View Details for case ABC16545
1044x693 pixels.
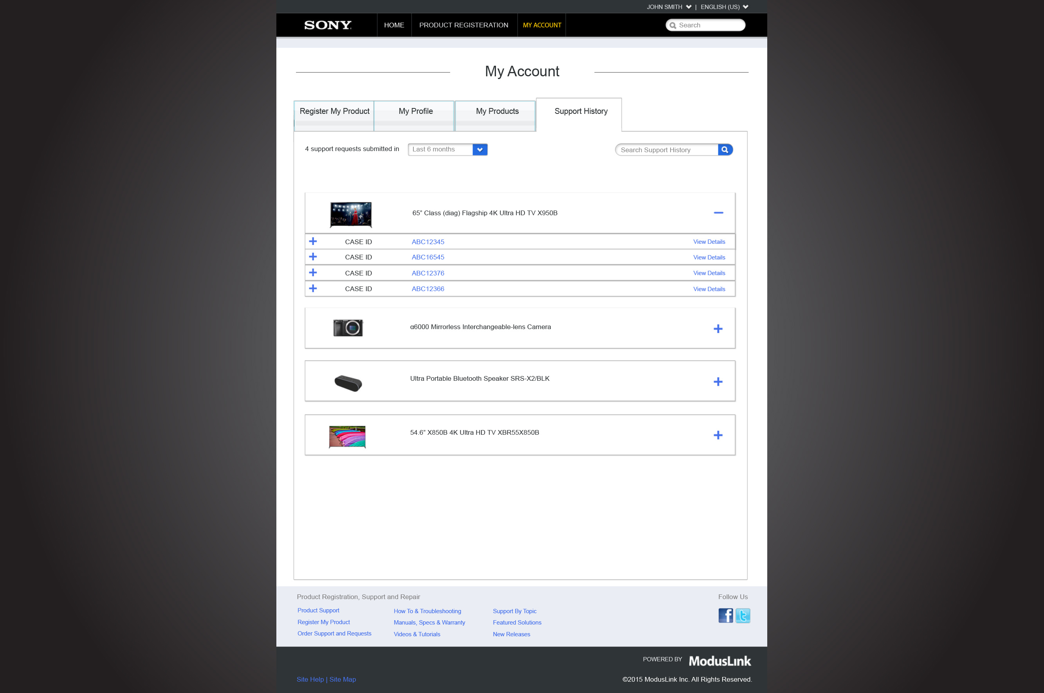point(709,257)
